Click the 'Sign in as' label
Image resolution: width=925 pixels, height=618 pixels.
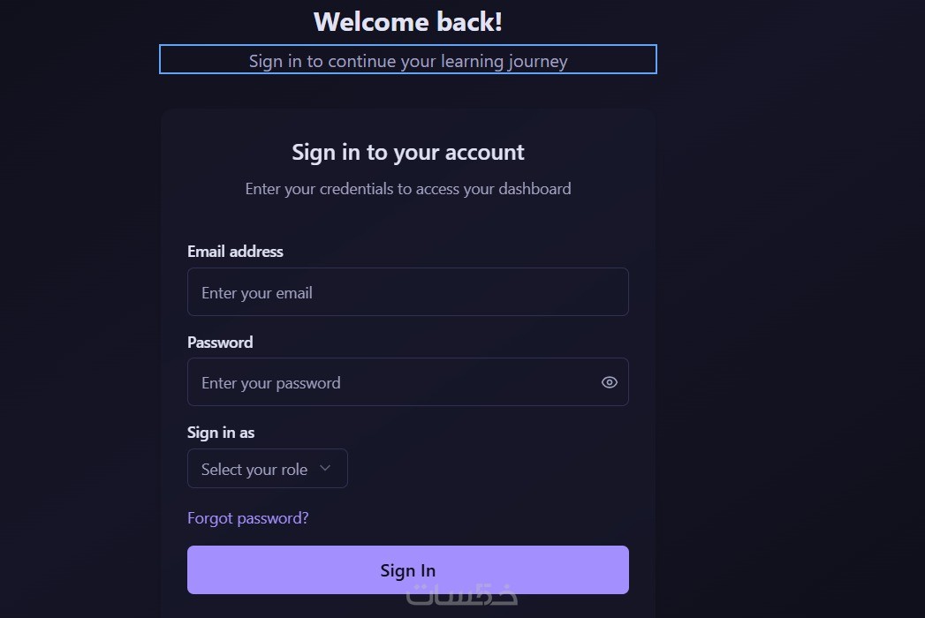tap(221, 433)
